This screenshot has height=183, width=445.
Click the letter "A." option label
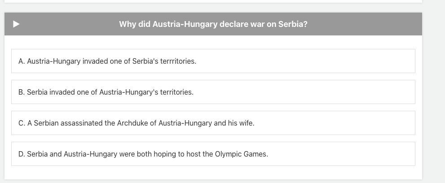click(x=22, y=61)
